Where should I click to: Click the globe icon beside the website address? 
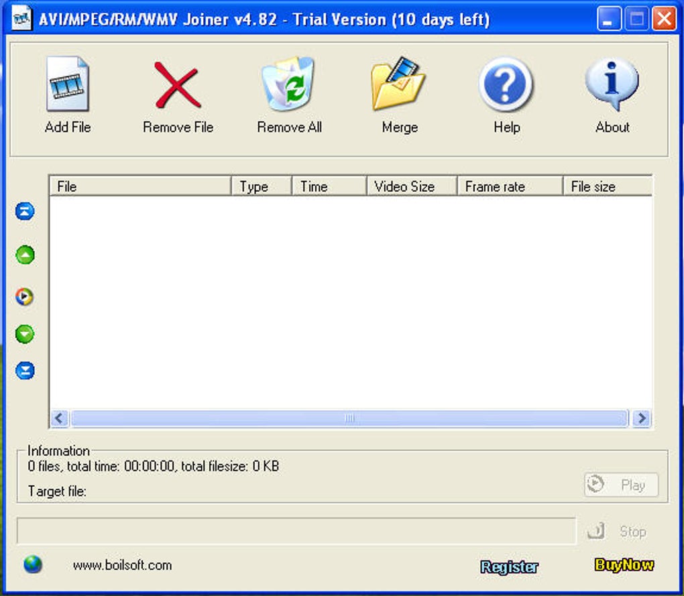tap(33, 564)
